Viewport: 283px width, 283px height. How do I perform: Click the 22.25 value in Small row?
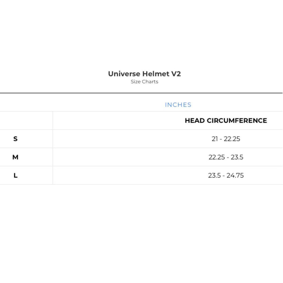232,139
